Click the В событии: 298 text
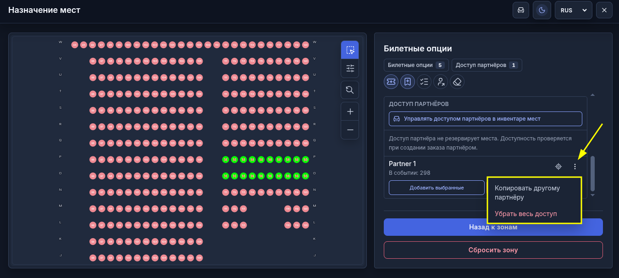This screenshot has height=278, width=619. (x=409, y=173)
